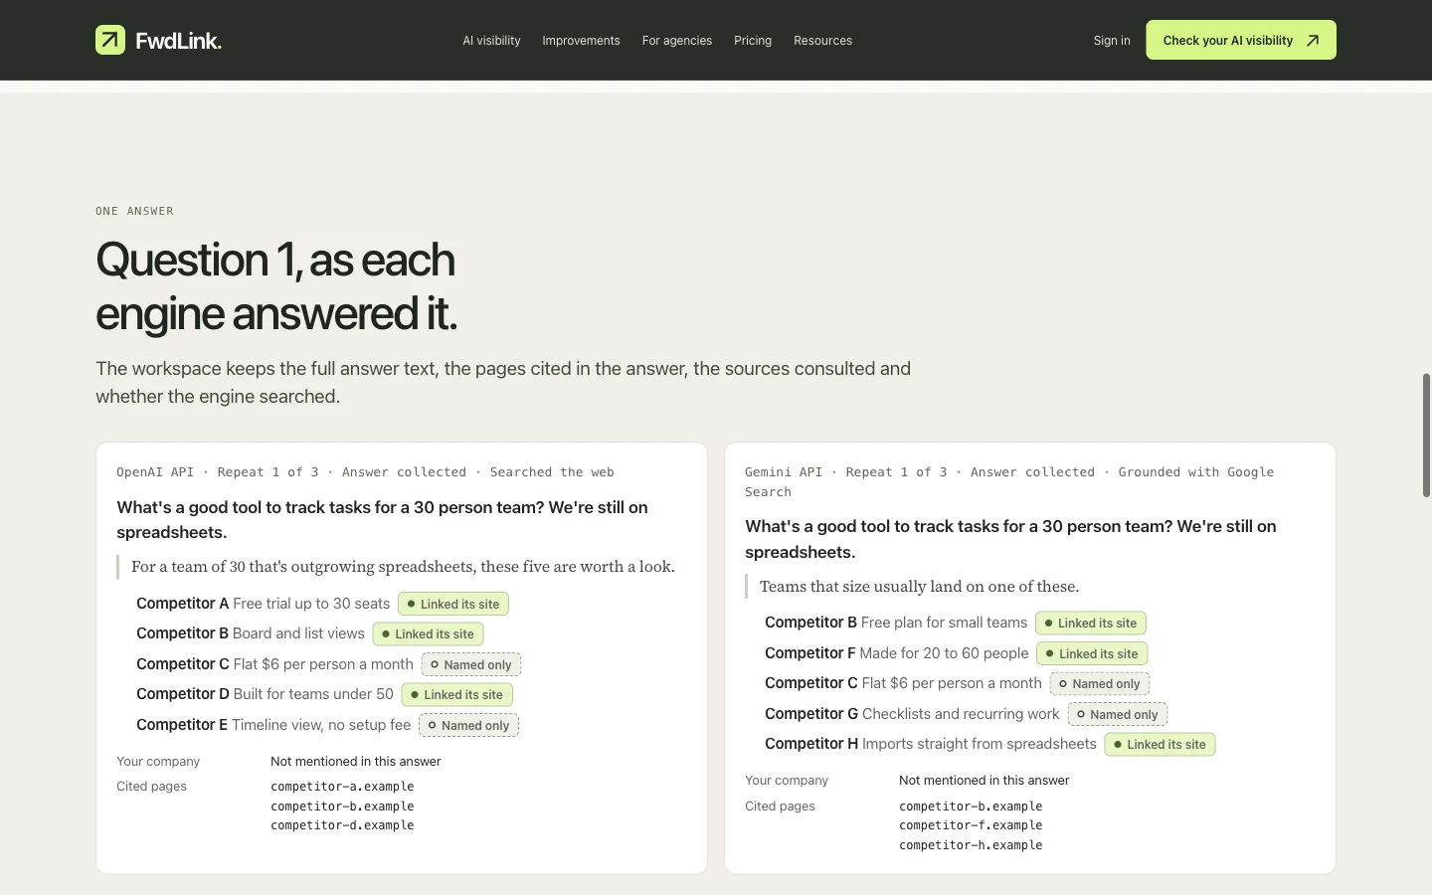Click Competitor A's Linked its site badge in OpenAI card
The image size is (1432, 895).
[x=453, y=604]
